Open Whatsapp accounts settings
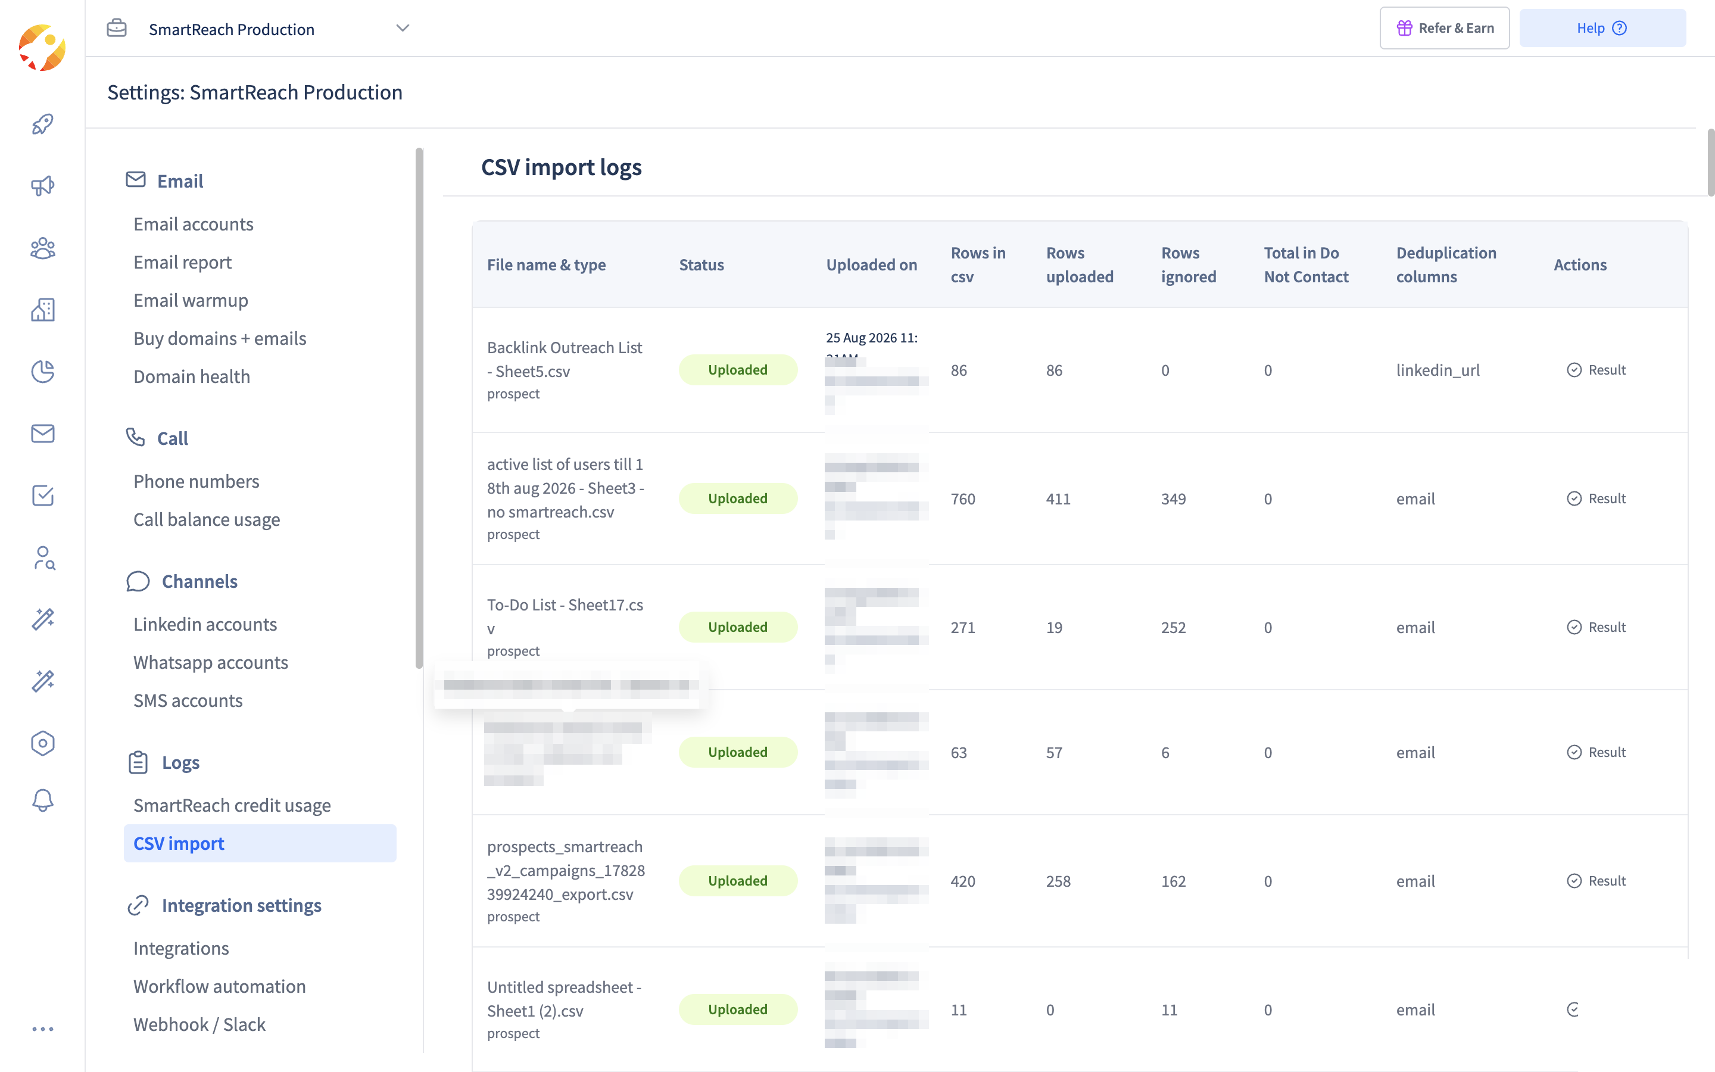 click(x=210, y=663)
